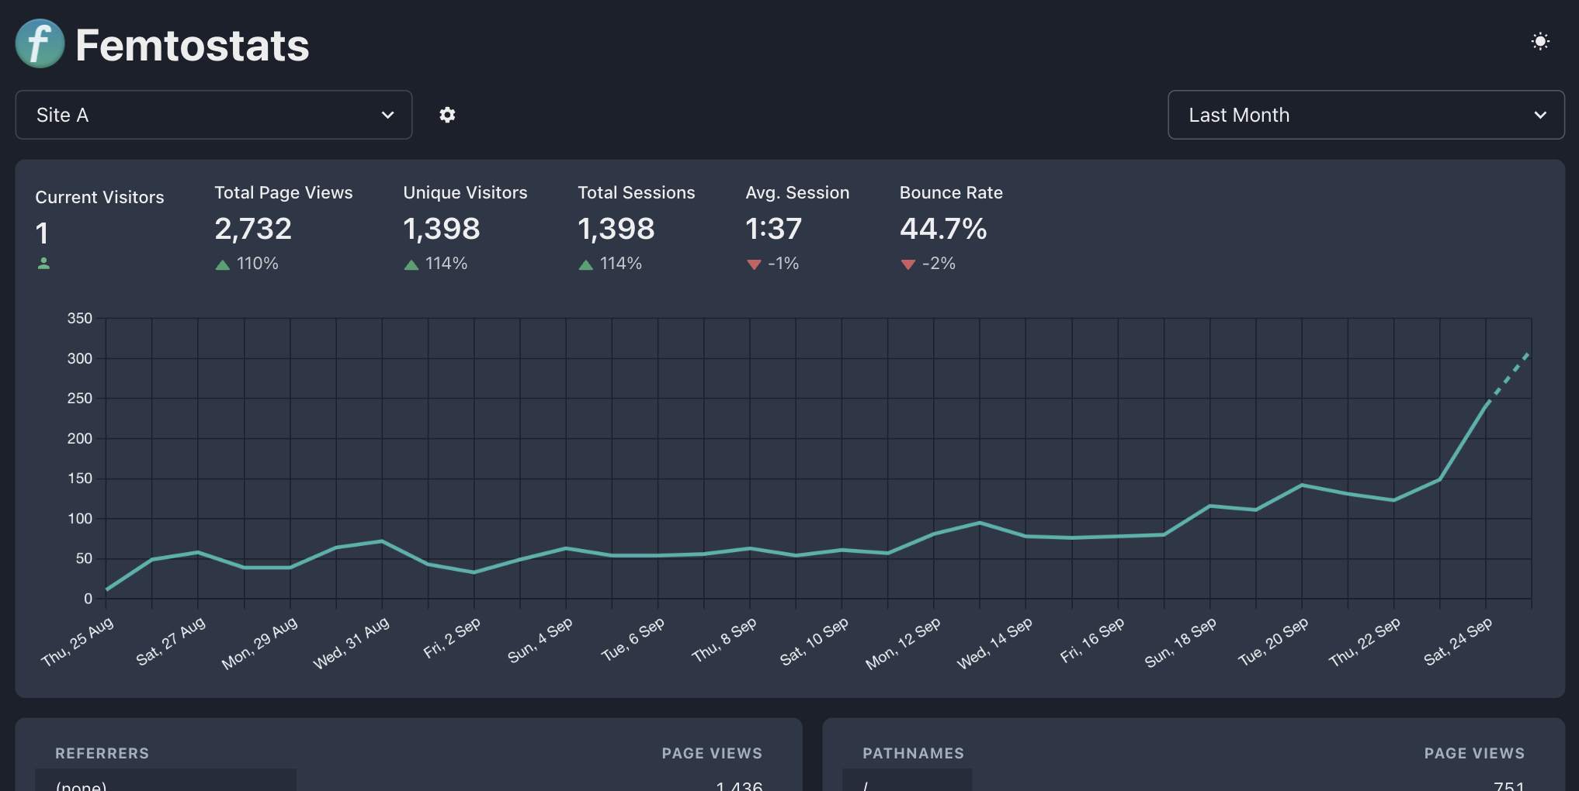Click the Referrers PAGE VIEWS header
Image resolution: width=1579 pixels, height=791 pixels.
[x=712, y=753]
